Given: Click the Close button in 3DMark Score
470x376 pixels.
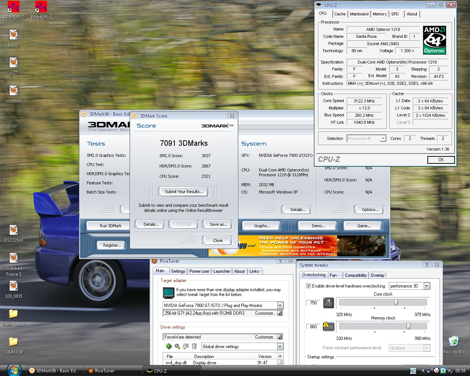Looking at the screenshot, I should pos(217,241).
